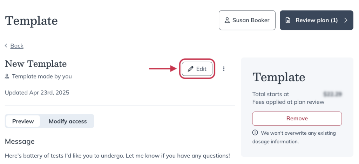Click the Message heading
Viewport: 359px width, 164px height.
tap(20, 141)
